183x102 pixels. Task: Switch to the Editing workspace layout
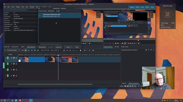[137, 7]
